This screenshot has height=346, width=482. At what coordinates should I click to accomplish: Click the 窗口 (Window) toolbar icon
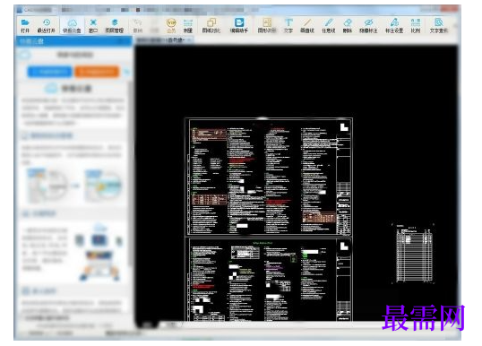(x=93, y=25)
